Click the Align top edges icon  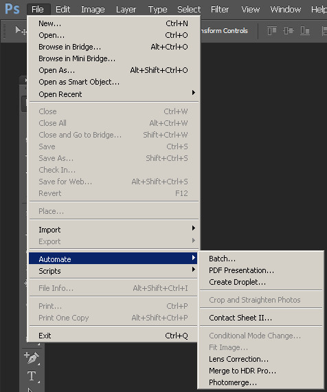click(272, 31)
